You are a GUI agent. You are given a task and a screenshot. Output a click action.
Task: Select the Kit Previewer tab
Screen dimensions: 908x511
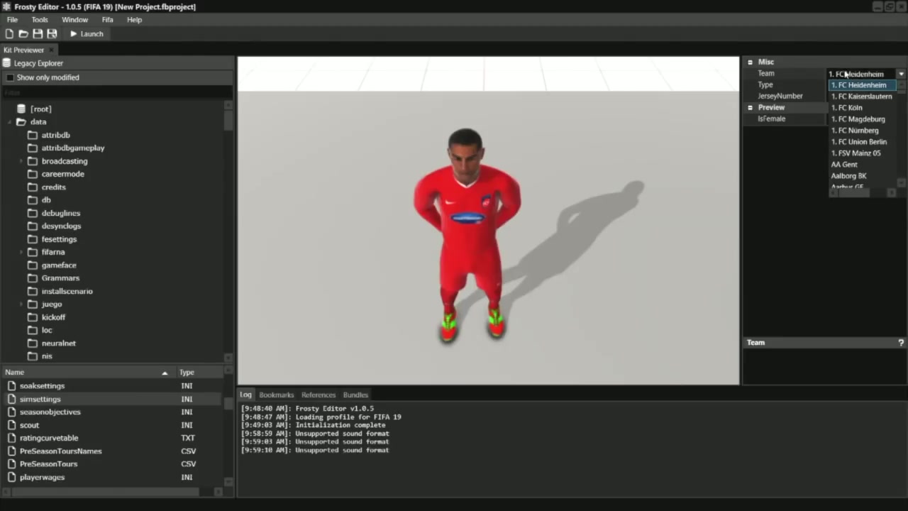click(23, 50)
